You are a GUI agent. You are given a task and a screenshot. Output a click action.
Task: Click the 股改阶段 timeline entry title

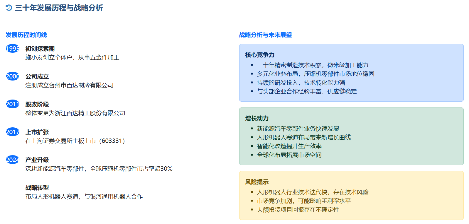click(37, 104)
